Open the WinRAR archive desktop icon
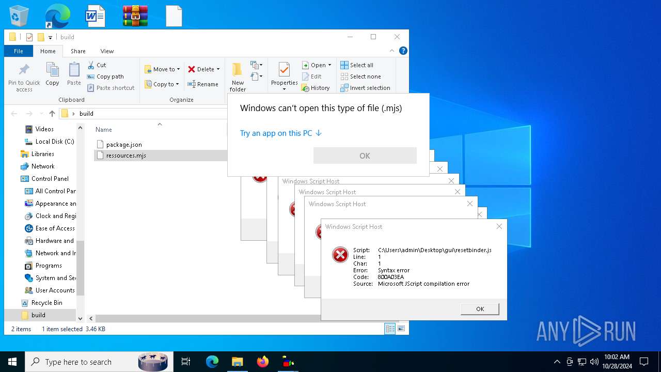661x372 pixels. 135,16
